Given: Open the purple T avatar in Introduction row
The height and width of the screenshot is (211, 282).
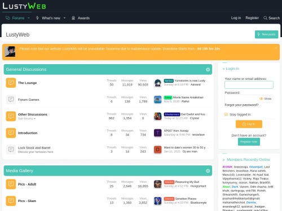Looking at the screenshot, I should (157, 133).
